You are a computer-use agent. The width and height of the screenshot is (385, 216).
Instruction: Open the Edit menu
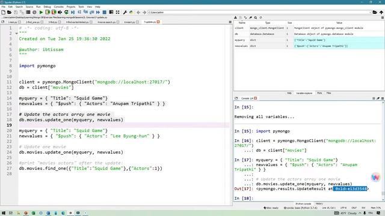point(10,7)
